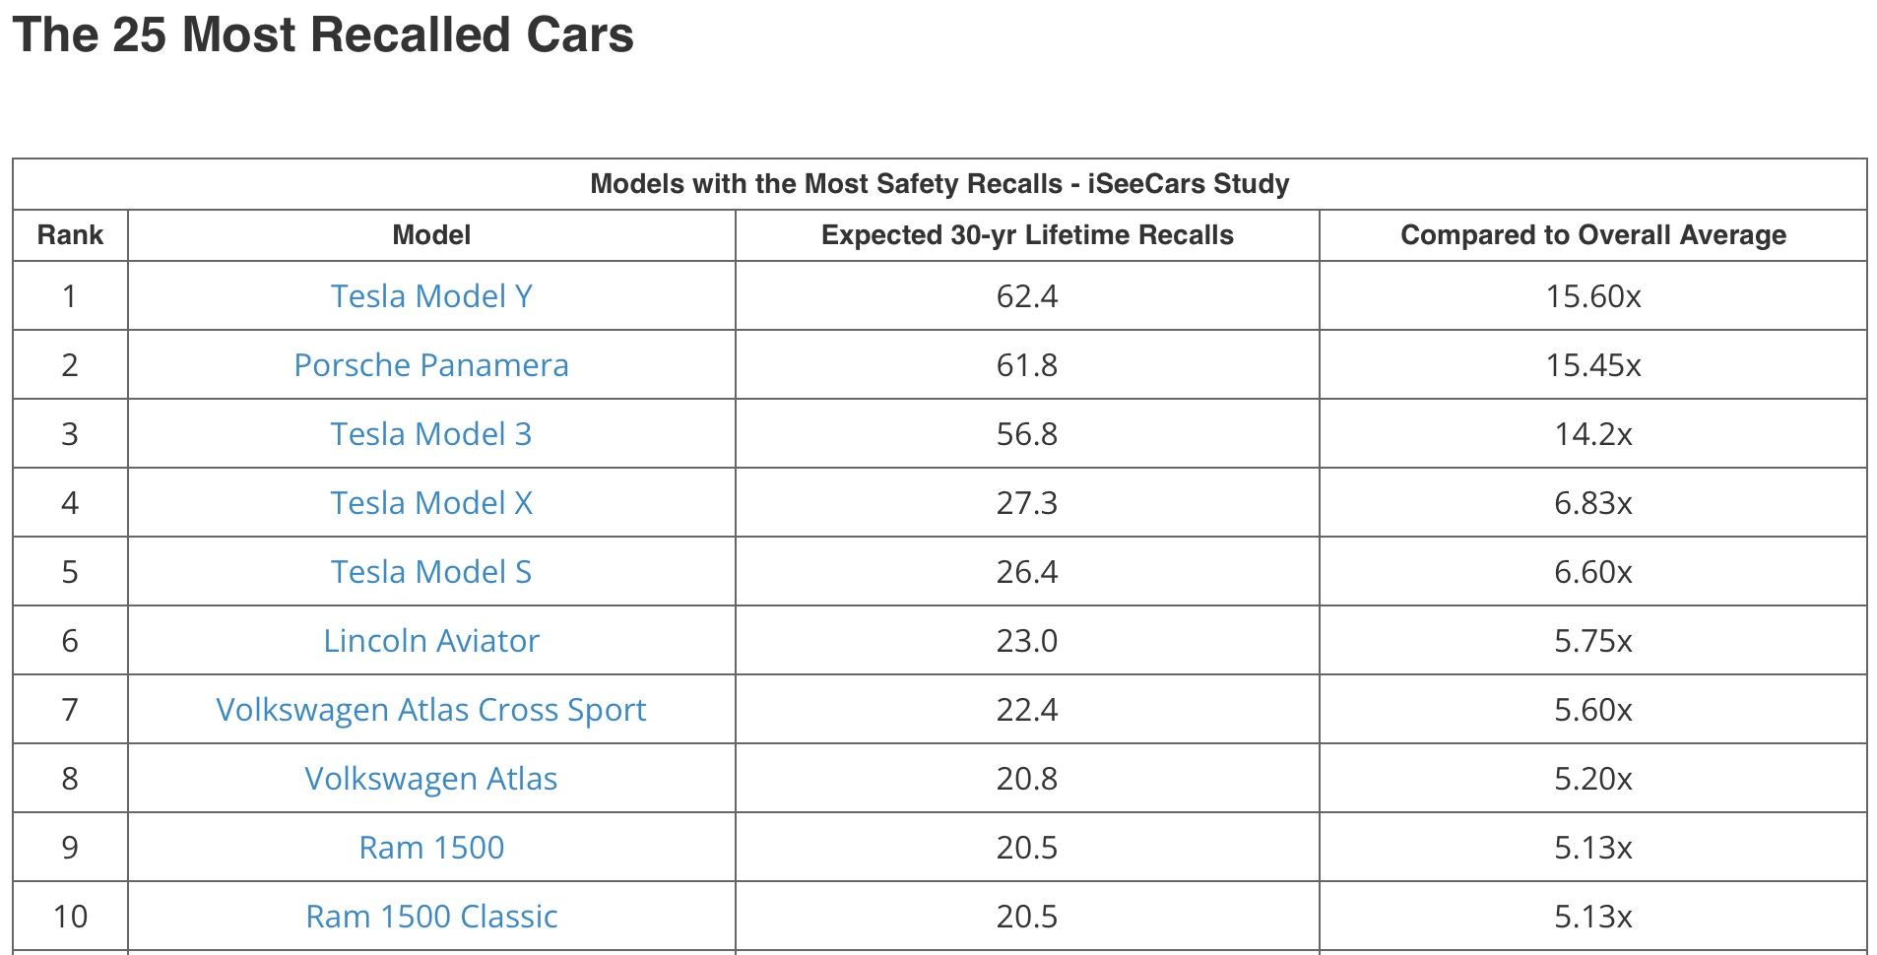Image resolution: width=1877 pixels, height=955 pixels.
Task: Click the 23.0 lifetime recalls cell
Action: pyautogui.click(x=1027, y=641)
